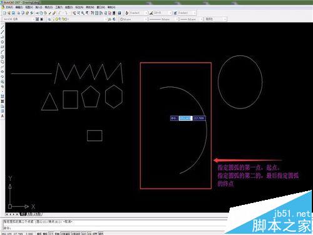Select the Construction Line tool
The height and width of the screenshot is (235, 313).
pos(3,32)
